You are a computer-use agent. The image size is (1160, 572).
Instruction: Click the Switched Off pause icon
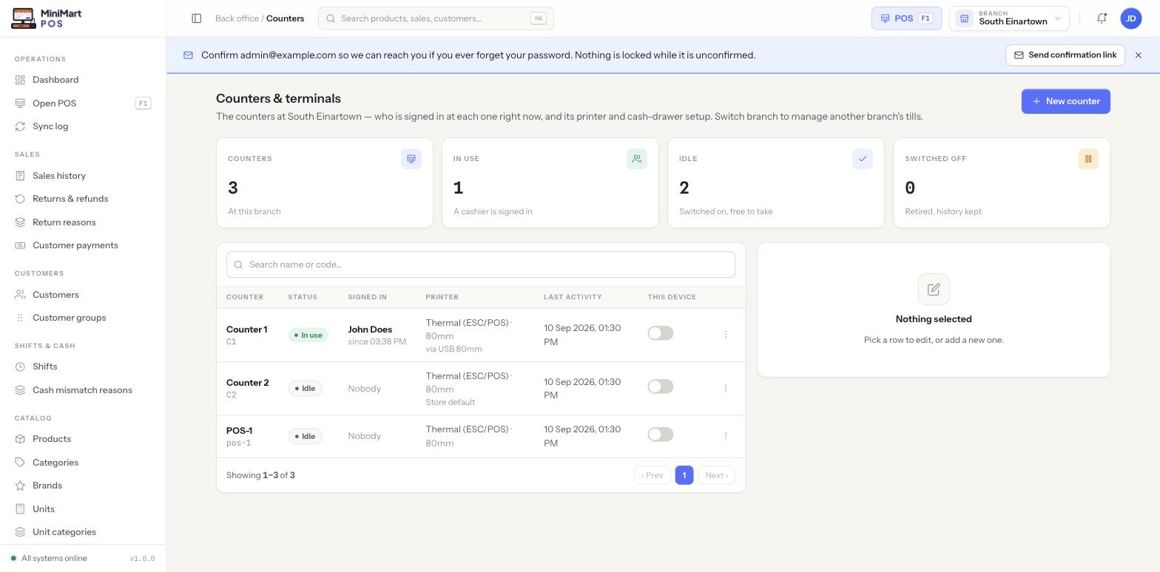tap(1088, 159)
